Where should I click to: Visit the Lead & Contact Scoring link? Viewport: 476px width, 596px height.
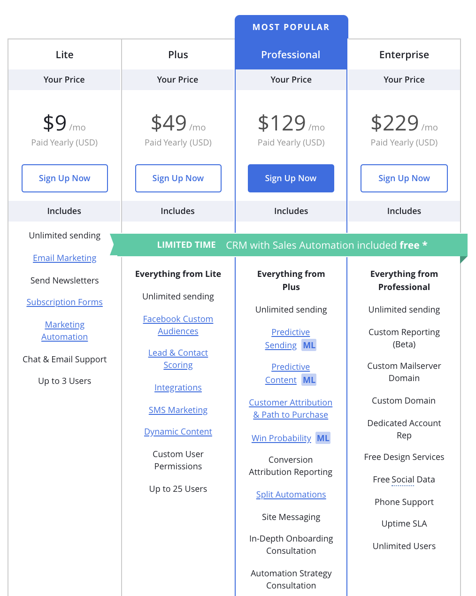click(x=178, y=359)
